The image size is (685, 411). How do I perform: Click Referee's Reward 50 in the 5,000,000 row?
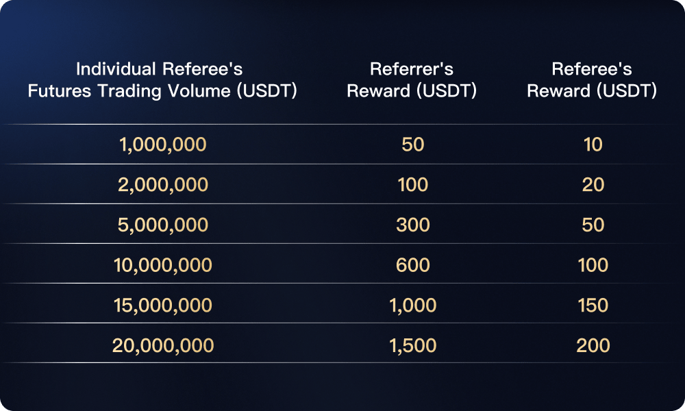(593, 225)
